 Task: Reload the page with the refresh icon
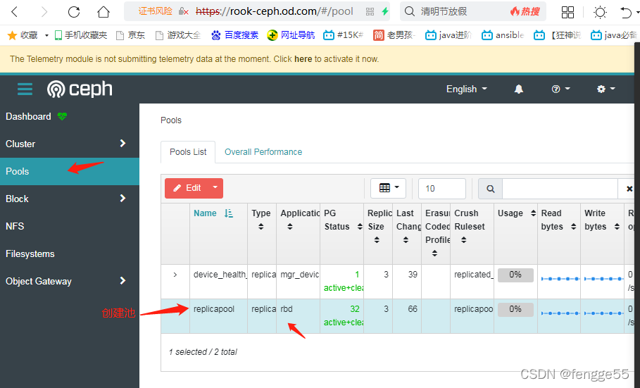(74, 12)
